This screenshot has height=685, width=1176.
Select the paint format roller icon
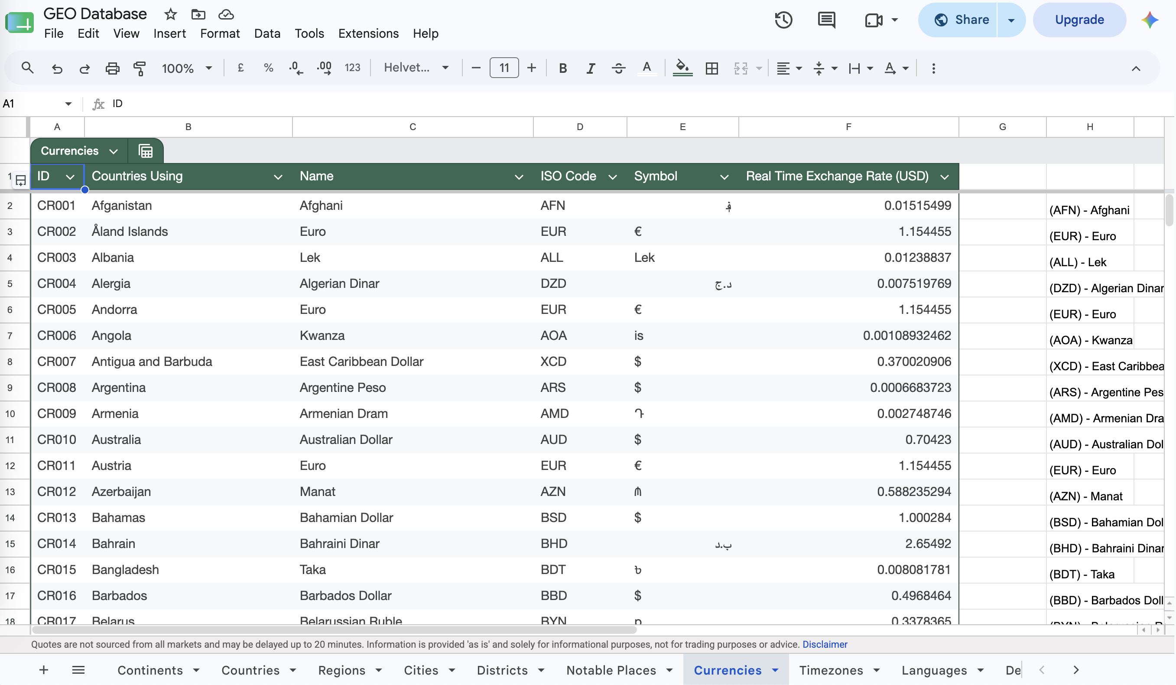140,68
